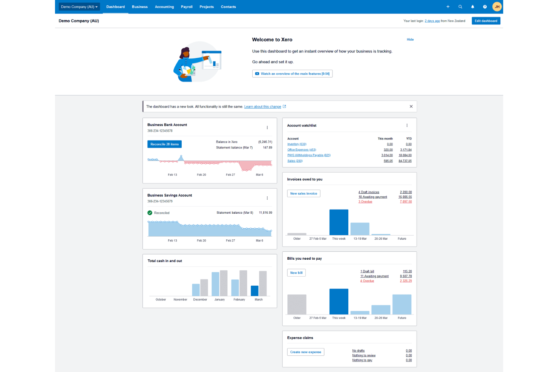Screen dimensions: 558x372
Task: Open the Sales (200) account link
Action: point(295,161)
